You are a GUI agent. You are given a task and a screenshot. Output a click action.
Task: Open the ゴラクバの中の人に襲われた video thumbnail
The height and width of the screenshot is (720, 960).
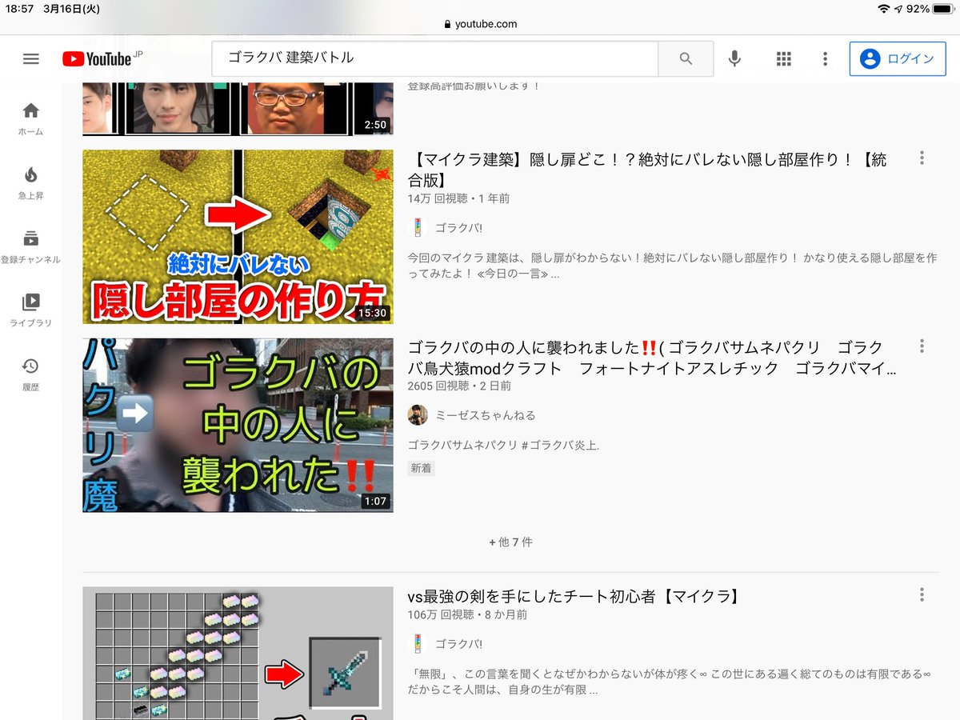pyautogui.click(x=238, y=425)
